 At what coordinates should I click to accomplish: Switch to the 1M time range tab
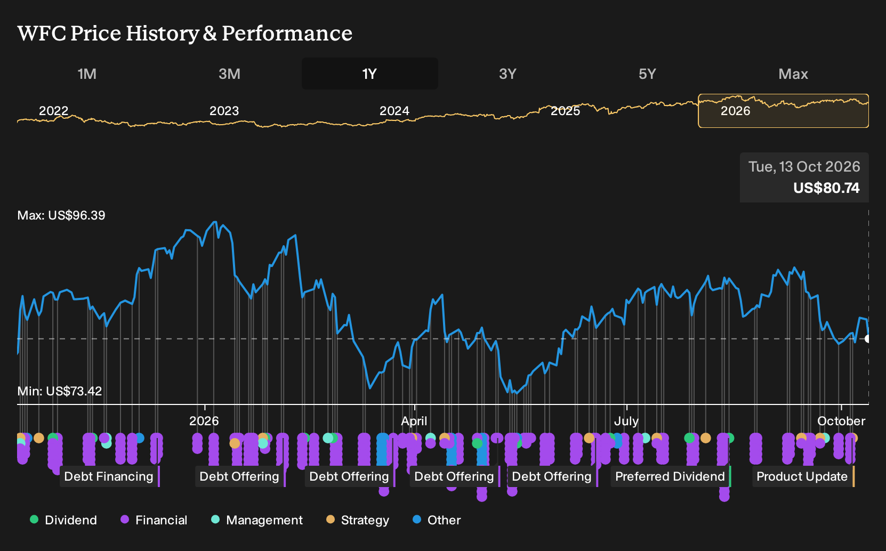click(x=87, y=74)
